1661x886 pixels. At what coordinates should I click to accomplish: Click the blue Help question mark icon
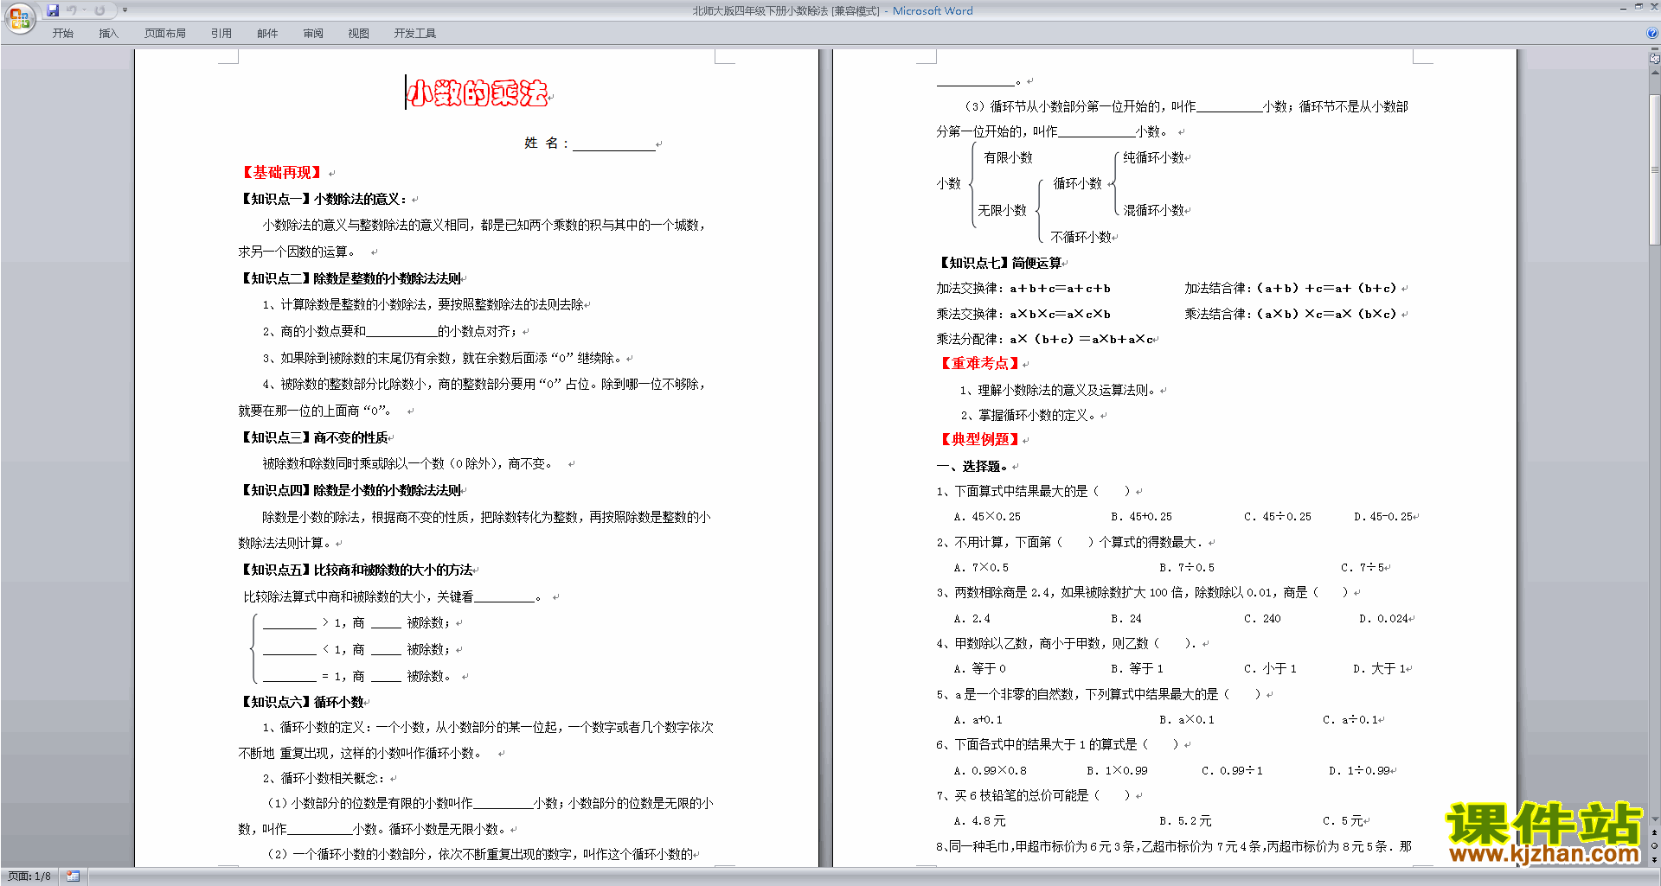tap(1652, 33)
